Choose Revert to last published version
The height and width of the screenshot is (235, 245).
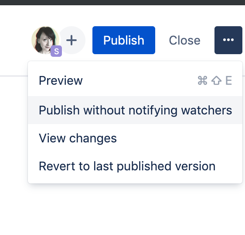click(135, 166)
